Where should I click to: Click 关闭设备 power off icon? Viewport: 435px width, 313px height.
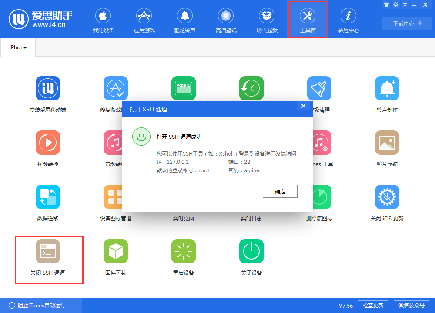click(251, 251)
